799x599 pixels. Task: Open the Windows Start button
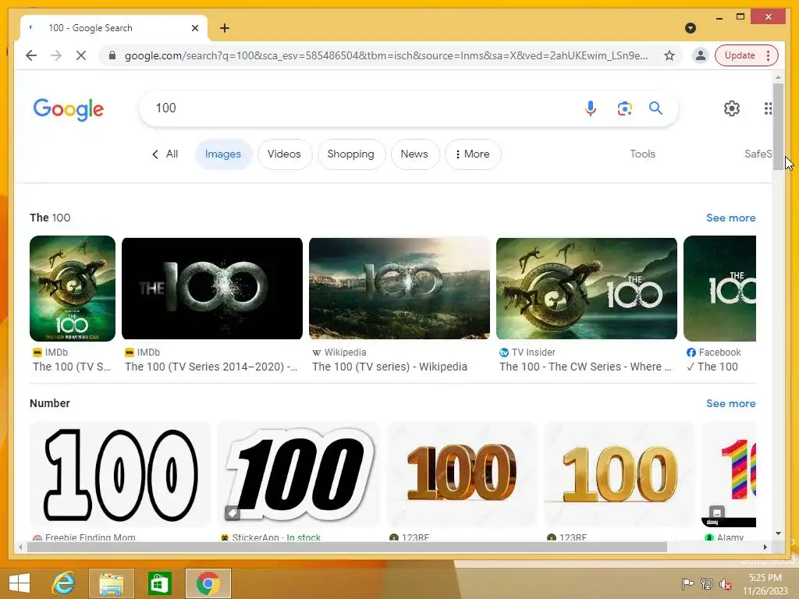coord(20,583)
